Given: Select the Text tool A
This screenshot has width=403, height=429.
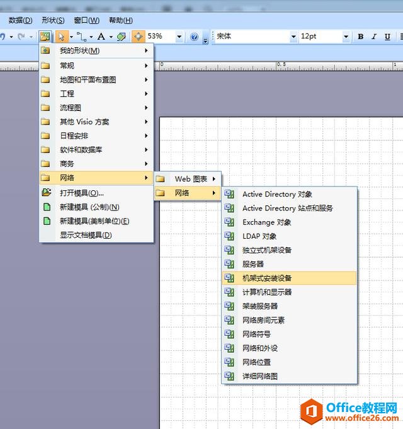Looking at the screenshot, I should pyautogui.click(x=101, y=36).
